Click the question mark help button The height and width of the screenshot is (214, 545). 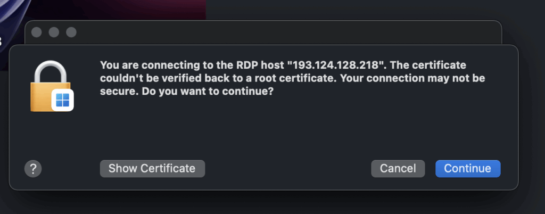[x=33, y=169]
